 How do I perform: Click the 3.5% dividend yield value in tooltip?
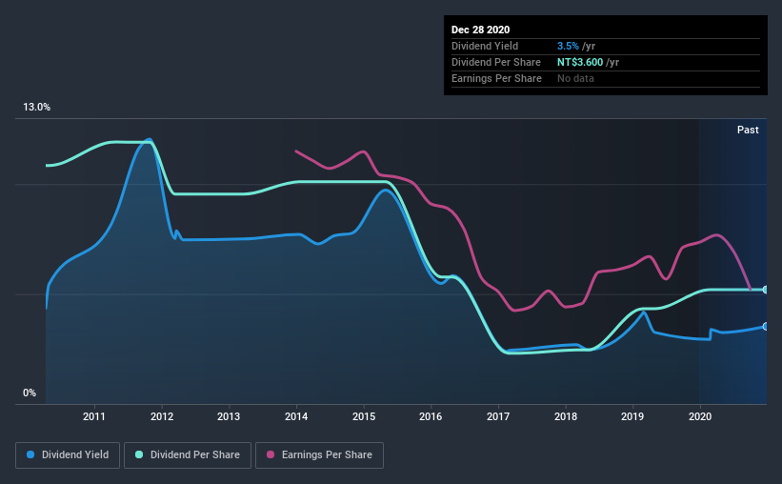click(x=568, y=46)
